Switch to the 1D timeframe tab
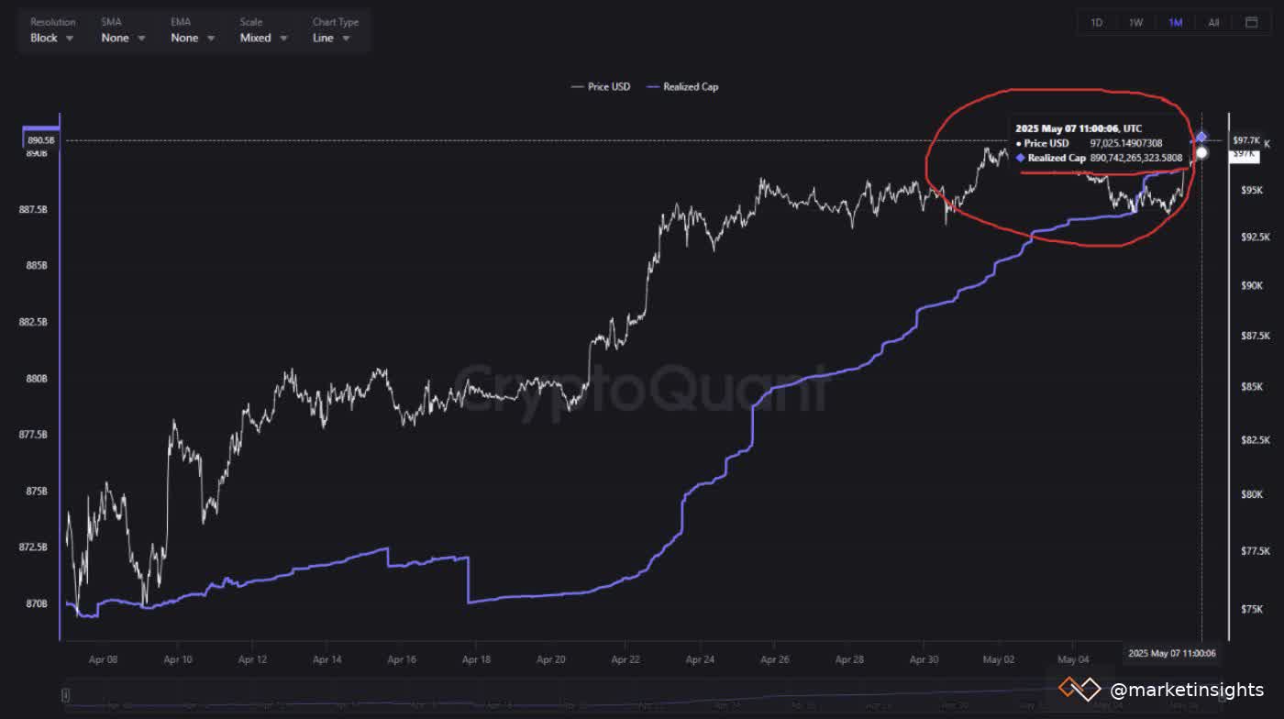1284x719 pixels. coord(1097,22)
